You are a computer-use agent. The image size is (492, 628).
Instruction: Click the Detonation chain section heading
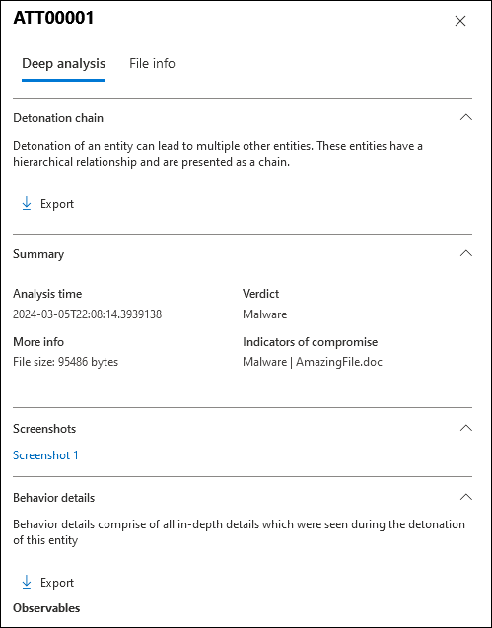tap(58, 118)
